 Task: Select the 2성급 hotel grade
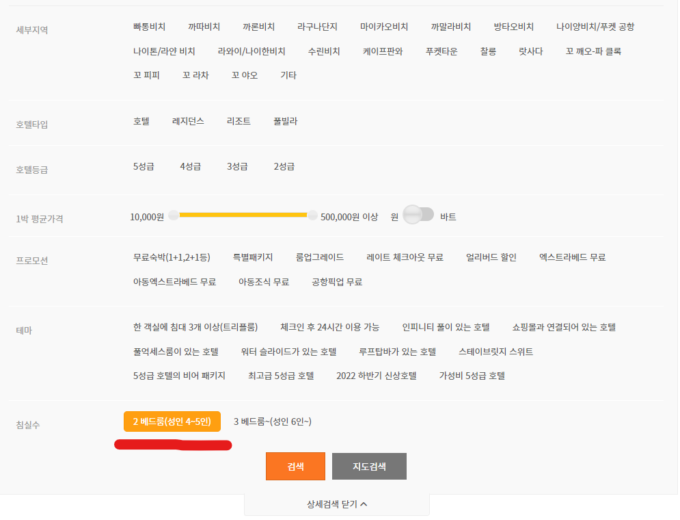click(x=284, y=166)
